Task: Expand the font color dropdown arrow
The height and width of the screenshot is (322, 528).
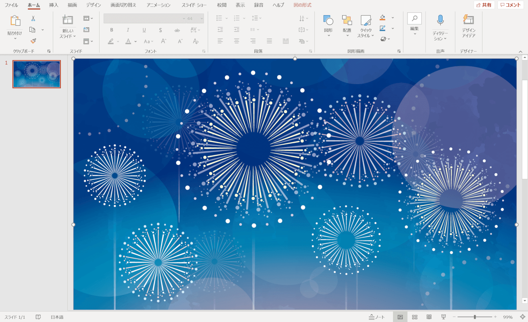Action: [x=135, y=41]
